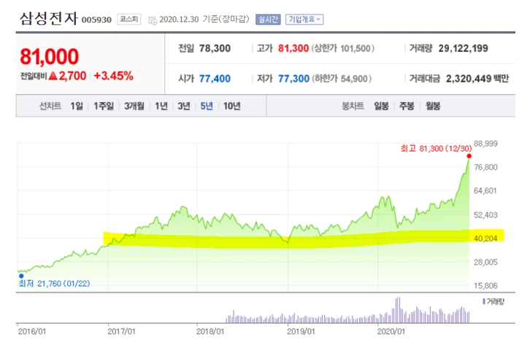
Task: Click the 최저 21,760 (01/22) label
Action: (x=54, y=283)
